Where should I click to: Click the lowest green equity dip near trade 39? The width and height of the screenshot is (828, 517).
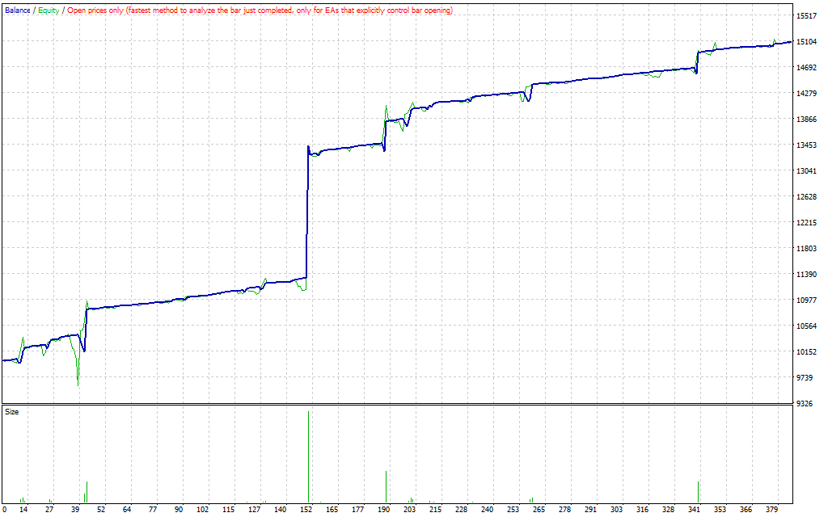pos(78,384)
